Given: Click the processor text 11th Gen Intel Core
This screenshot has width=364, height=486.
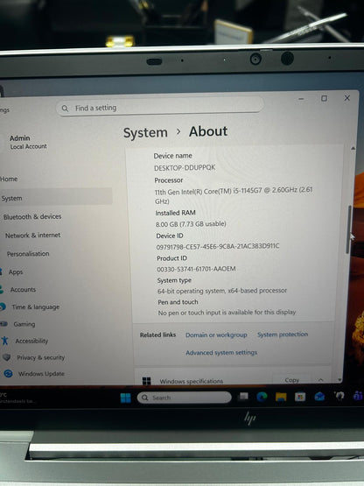Looking at the screenshot, I should pos(234,195).
